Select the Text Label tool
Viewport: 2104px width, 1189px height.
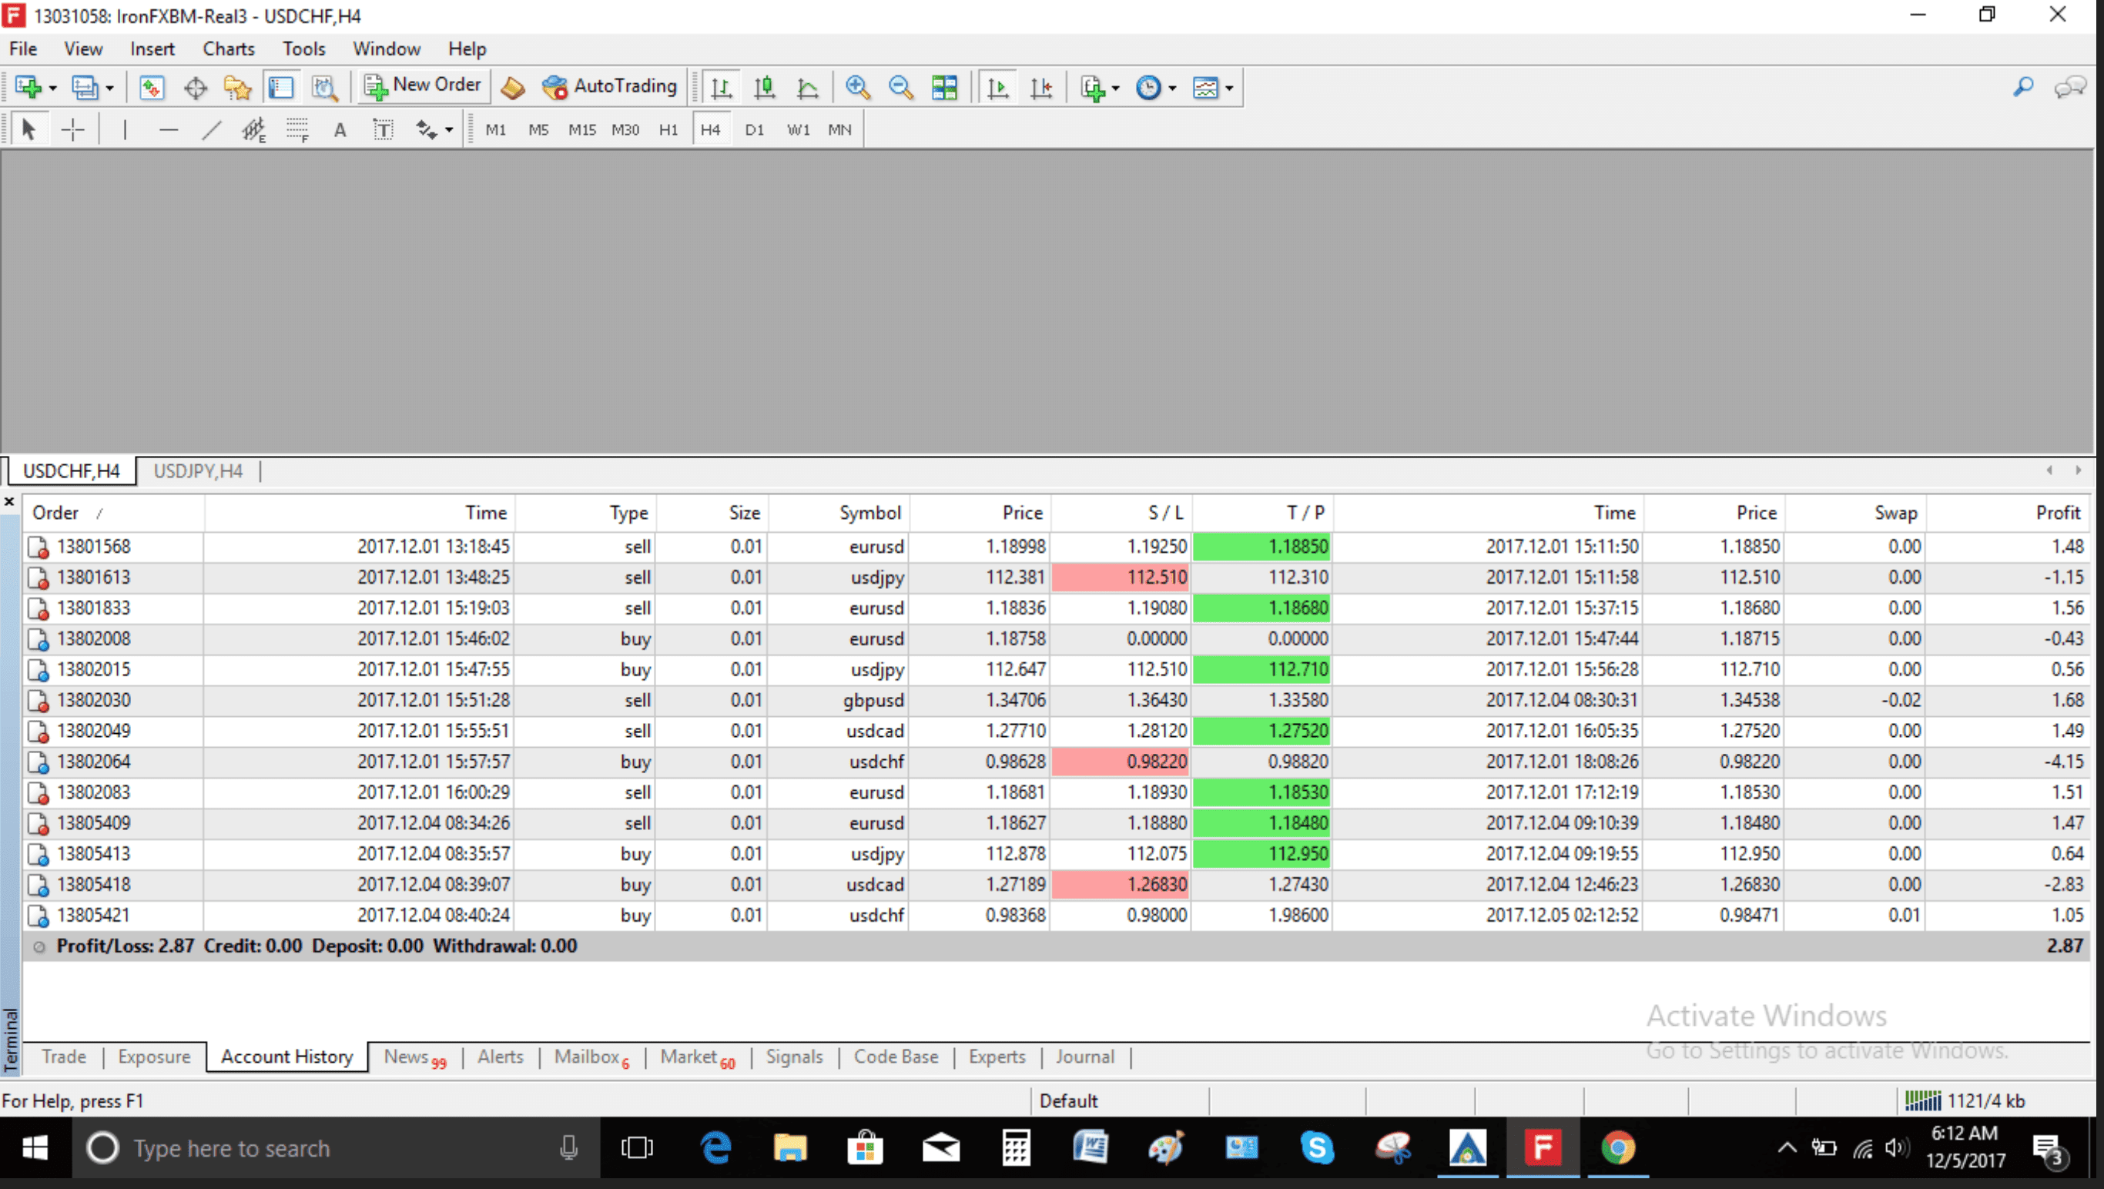click(383, 129)
